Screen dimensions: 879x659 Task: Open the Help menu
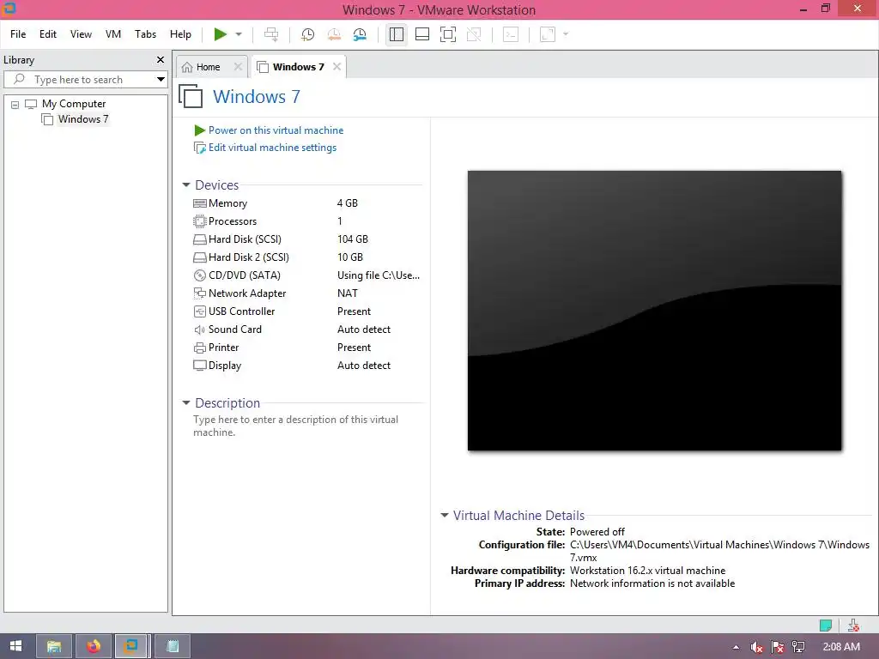[180, 34]
